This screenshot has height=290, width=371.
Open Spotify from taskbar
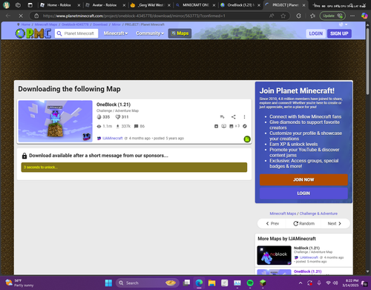click(x=250, y=283)
